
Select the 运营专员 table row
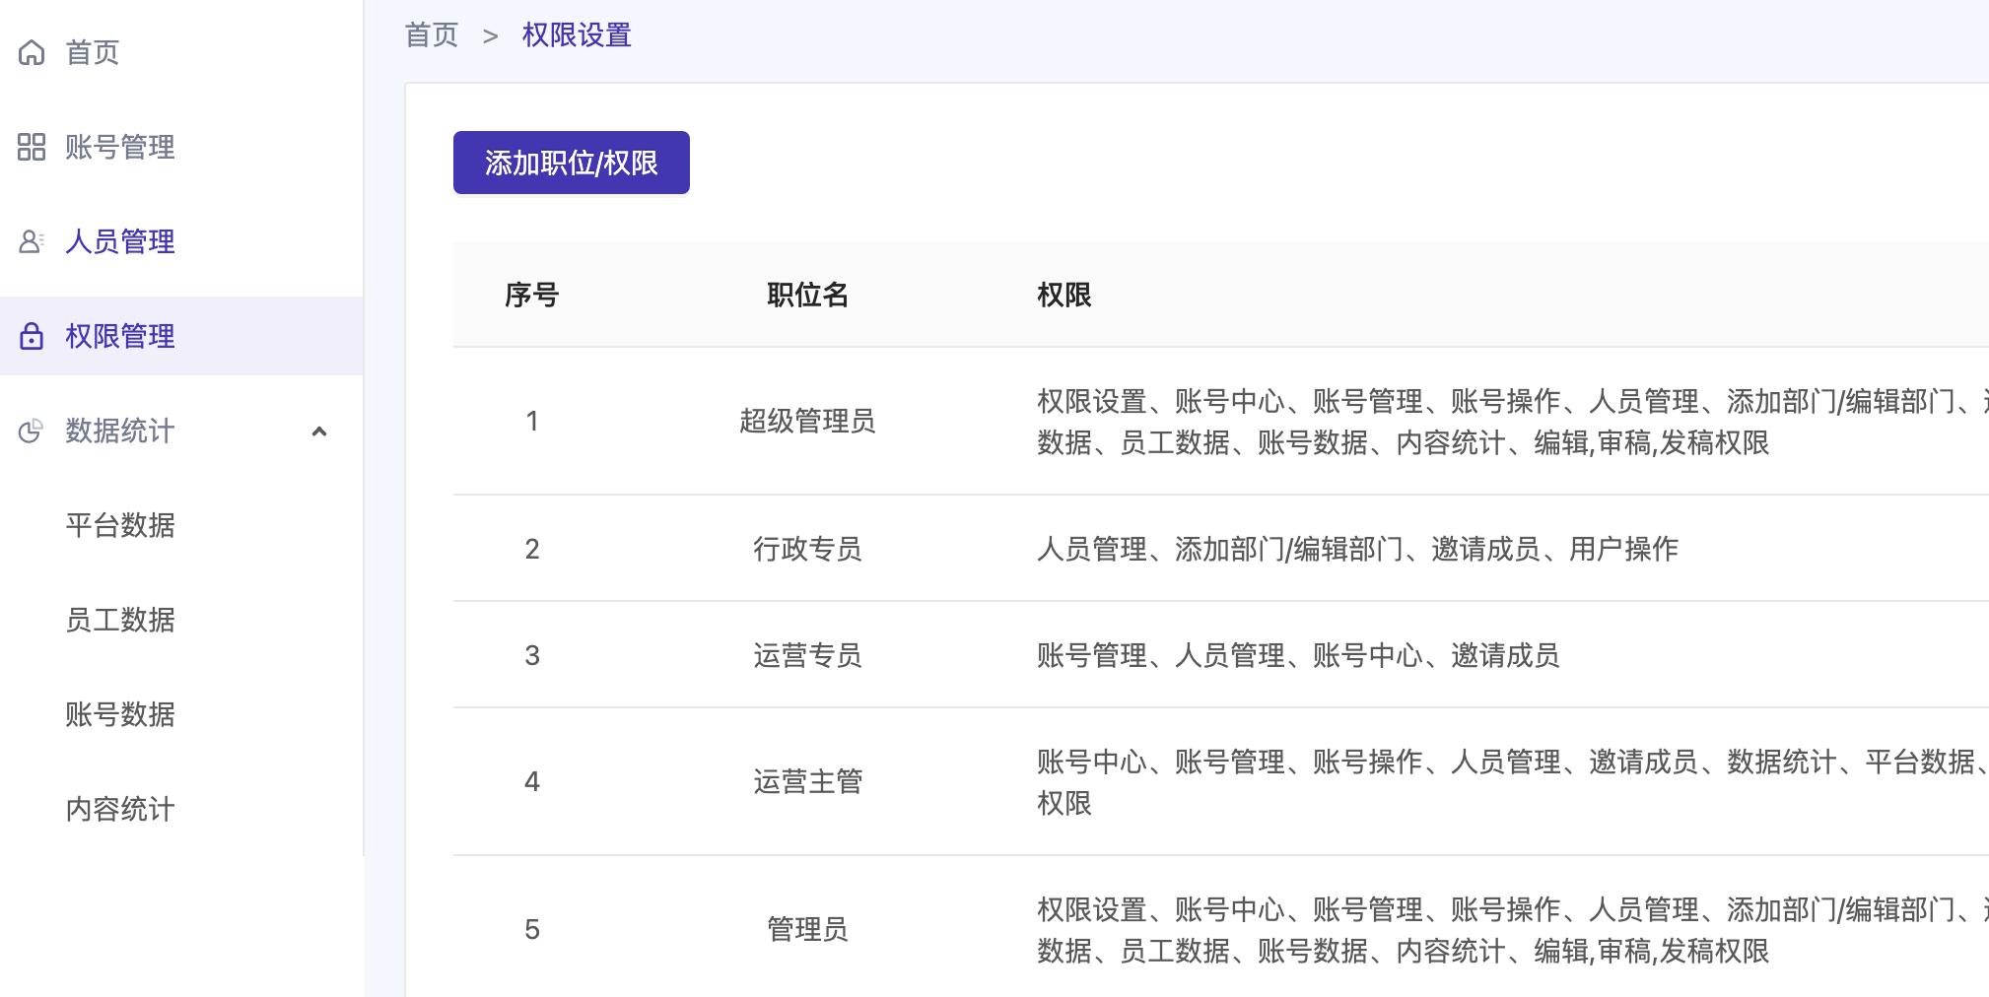(x=806, y=655)
